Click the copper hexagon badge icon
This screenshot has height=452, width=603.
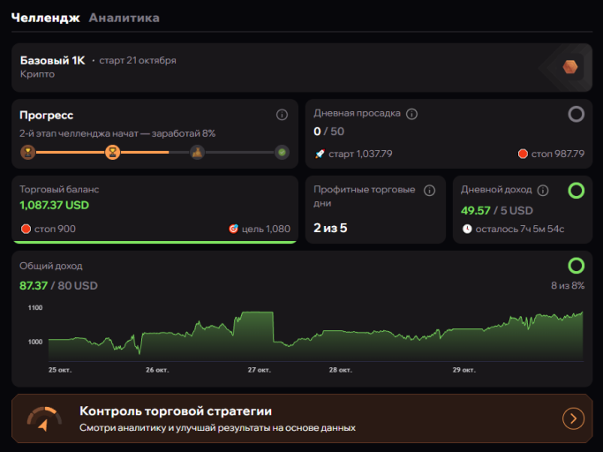(570, 67)
